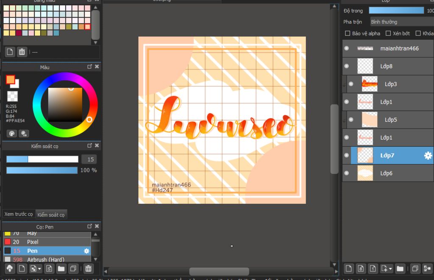
Task: Hide layer Lớp8
Action: (x=347, y=66)
